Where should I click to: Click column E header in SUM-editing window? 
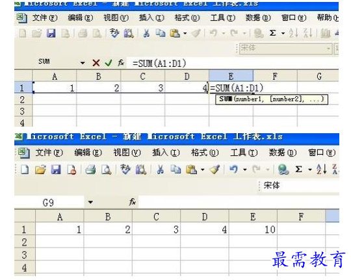click(x=231, y=76)
